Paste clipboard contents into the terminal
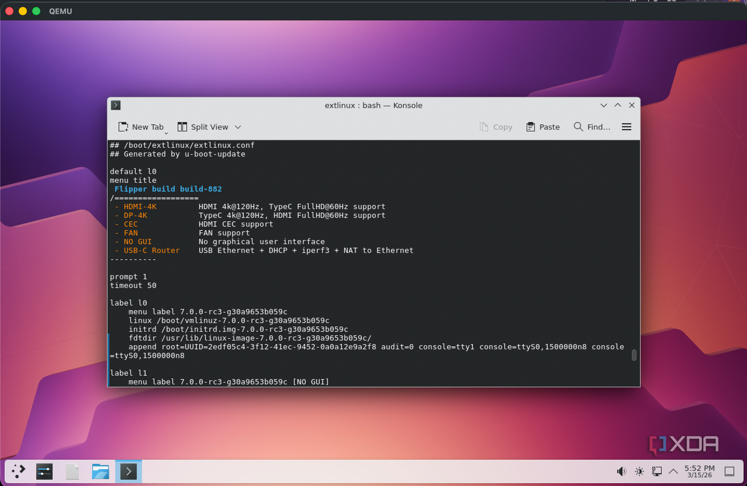This screenshot has height=486, width=747. pyautogui.click(x=543, y=127)
